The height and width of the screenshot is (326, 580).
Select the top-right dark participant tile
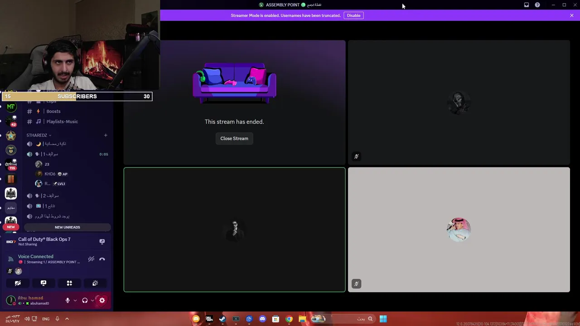tap(459, 102)
